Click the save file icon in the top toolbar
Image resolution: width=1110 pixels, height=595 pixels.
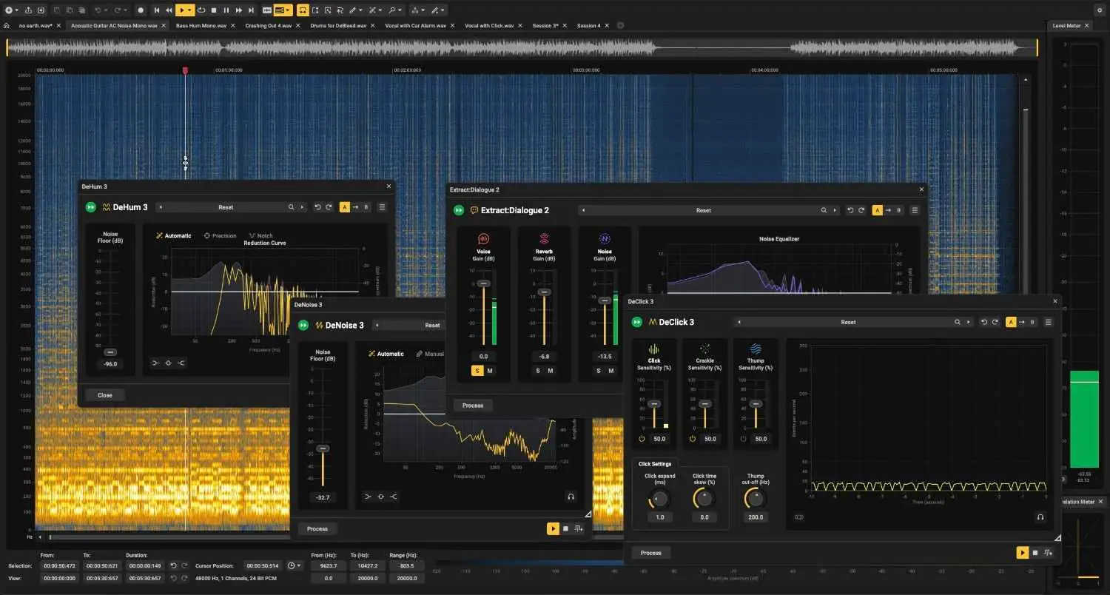(41, 10)
